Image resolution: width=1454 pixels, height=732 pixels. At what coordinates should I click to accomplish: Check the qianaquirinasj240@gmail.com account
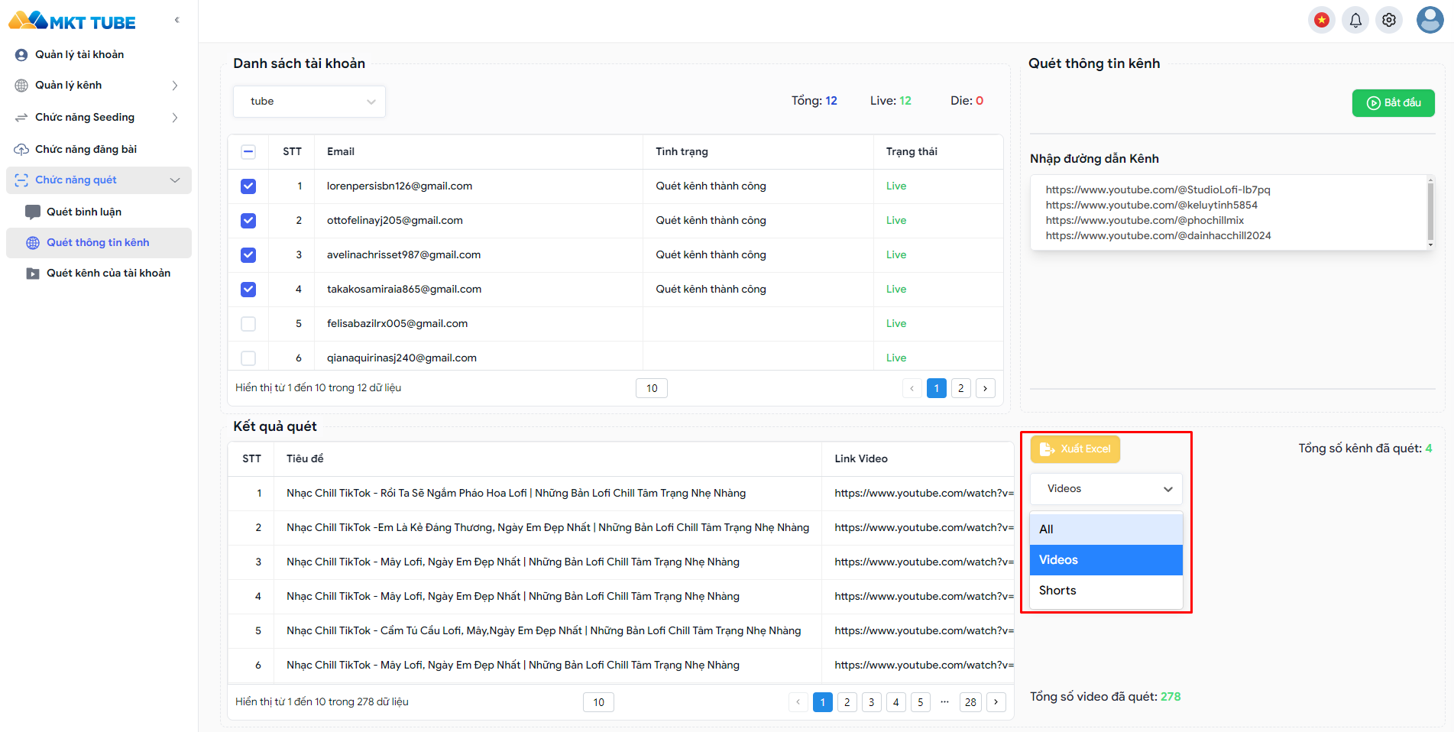tap(248, 358)
